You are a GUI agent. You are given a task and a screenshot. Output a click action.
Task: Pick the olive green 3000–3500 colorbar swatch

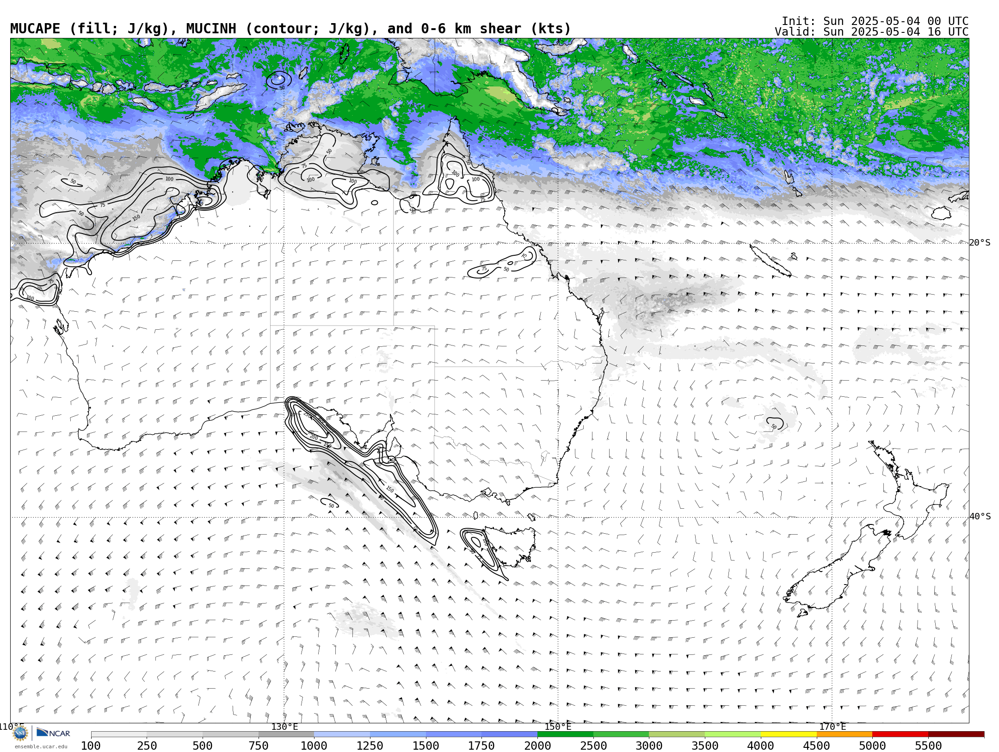coord(677,734)
